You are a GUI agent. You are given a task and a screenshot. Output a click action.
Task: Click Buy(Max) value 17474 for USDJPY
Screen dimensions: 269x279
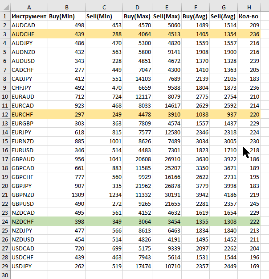(137, 266)
